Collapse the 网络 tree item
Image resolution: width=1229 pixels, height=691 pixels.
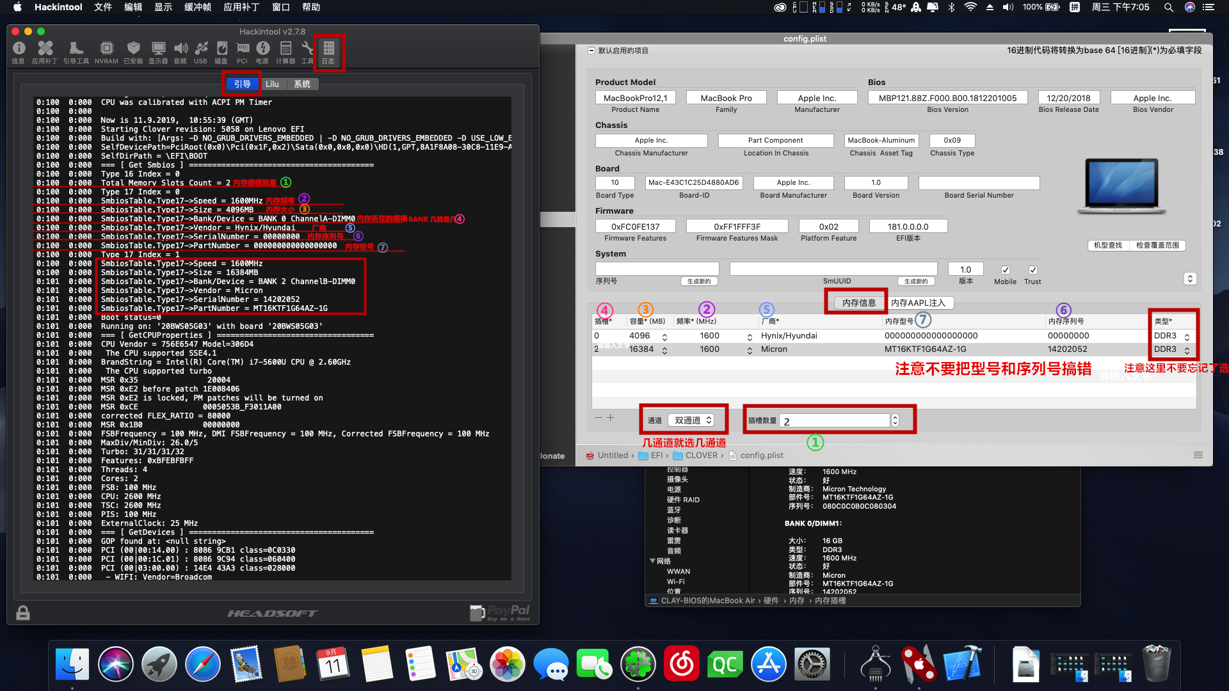[652, 561]
